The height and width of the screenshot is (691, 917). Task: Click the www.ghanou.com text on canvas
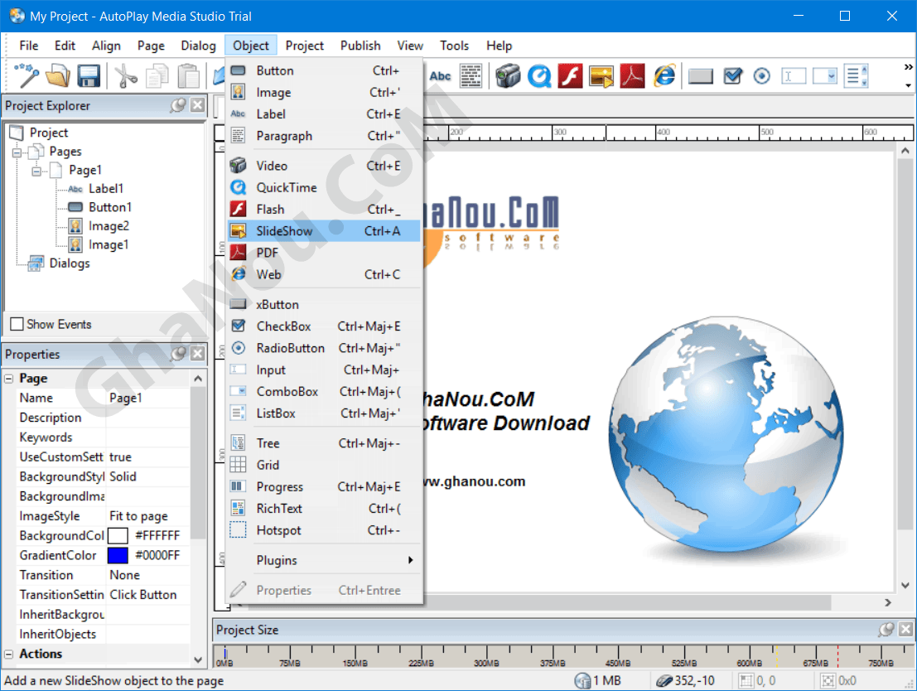tap(474, 481)
